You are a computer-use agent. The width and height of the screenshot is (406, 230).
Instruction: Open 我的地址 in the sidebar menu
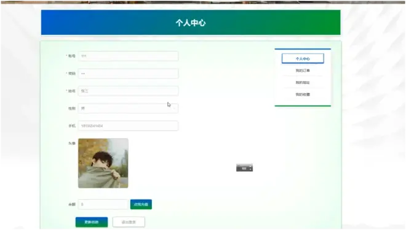coord(303,83)
